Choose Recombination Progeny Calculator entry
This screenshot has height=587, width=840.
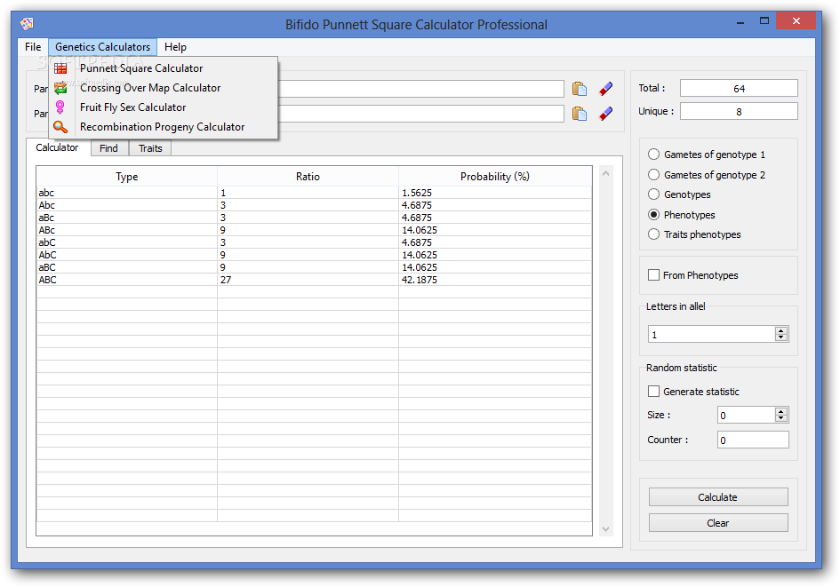(x=164, y=127)
